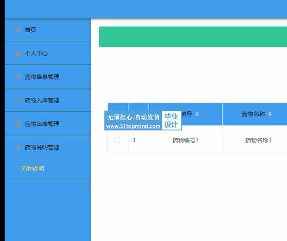Open the 药物入库管理 menu item
Screen dimensions: 287x241
tap(48, 100)
